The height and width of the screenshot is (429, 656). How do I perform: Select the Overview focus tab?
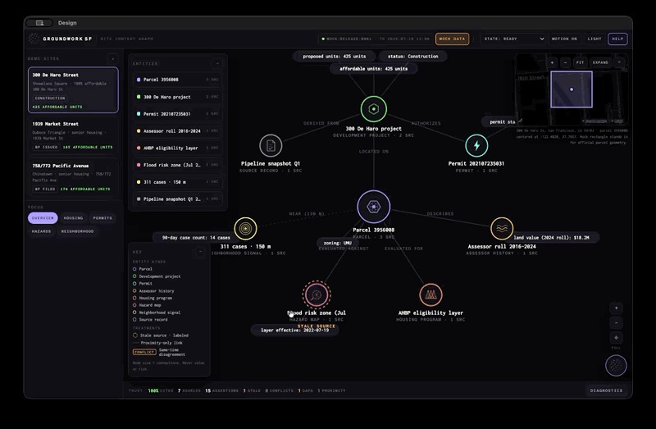point(43,218)
